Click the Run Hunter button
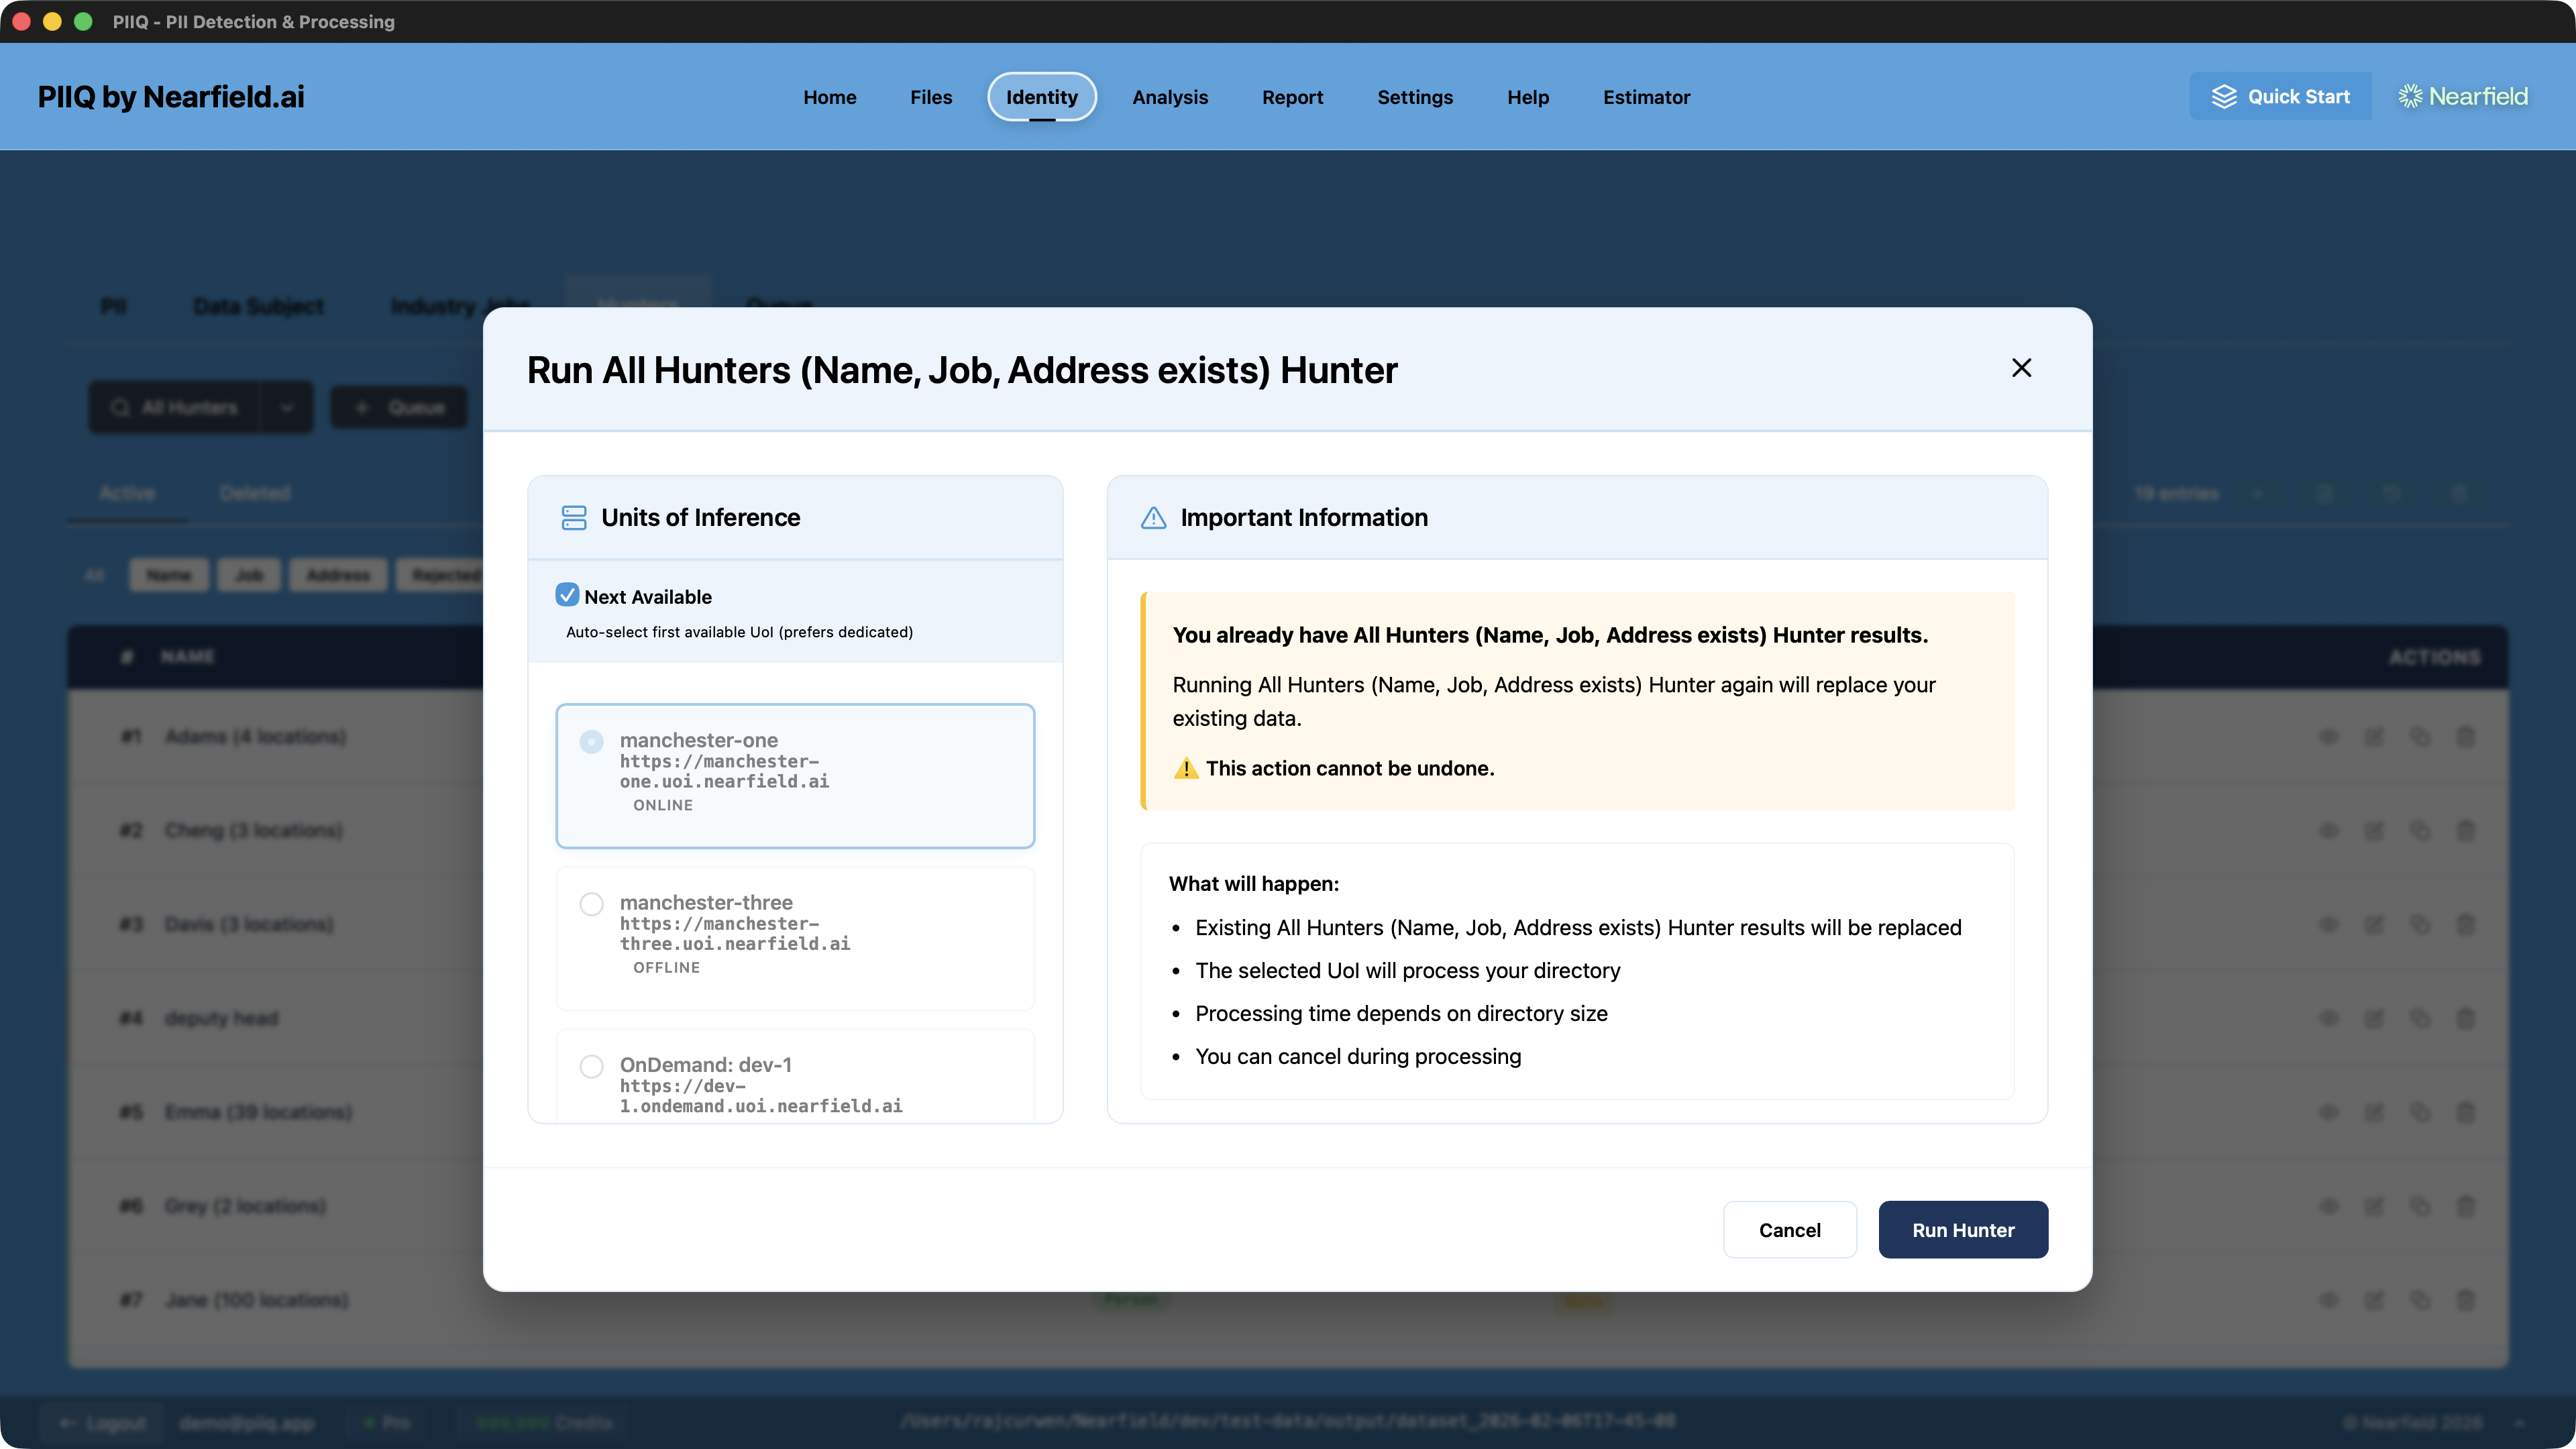This screenshot has width=2576, height=1449. pos(1962,1230)
